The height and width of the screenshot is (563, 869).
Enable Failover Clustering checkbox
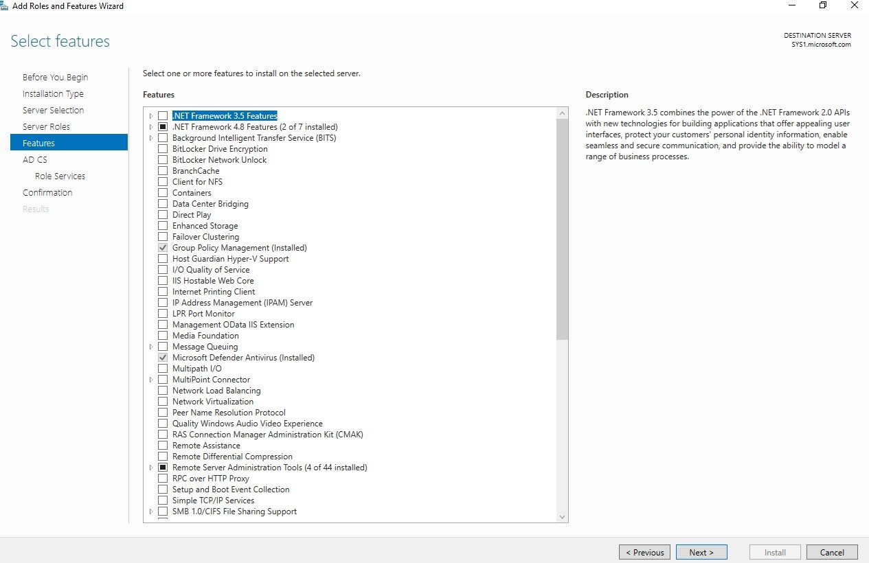tap(163, 237)
